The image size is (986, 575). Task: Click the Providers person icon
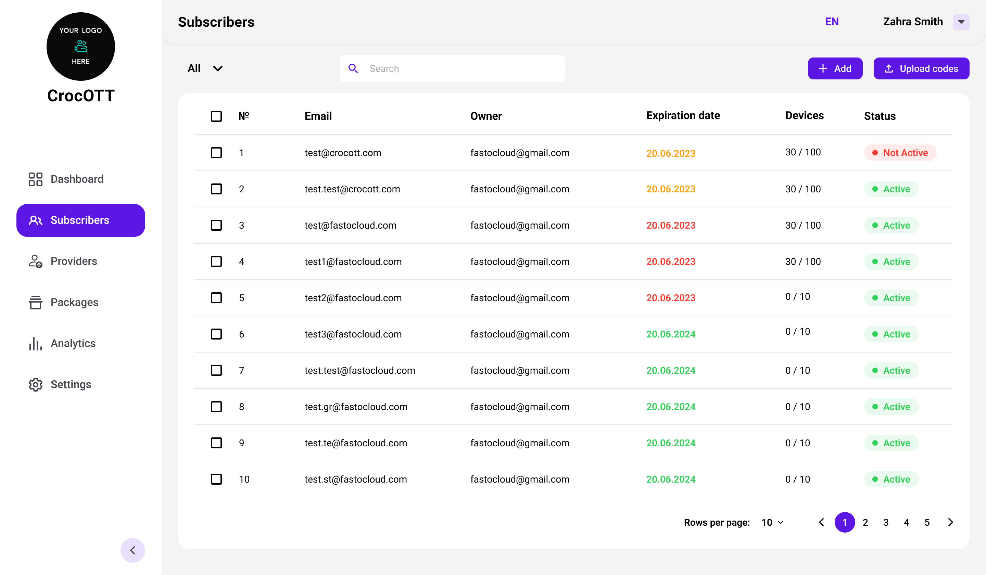pyautogui.click(x=35, y=261)
